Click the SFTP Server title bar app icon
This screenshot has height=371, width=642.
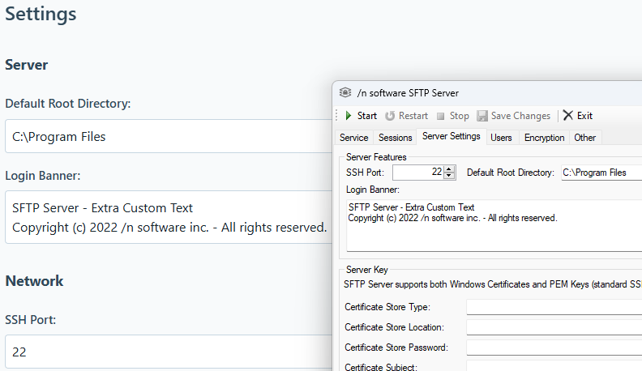coord(346,92)
